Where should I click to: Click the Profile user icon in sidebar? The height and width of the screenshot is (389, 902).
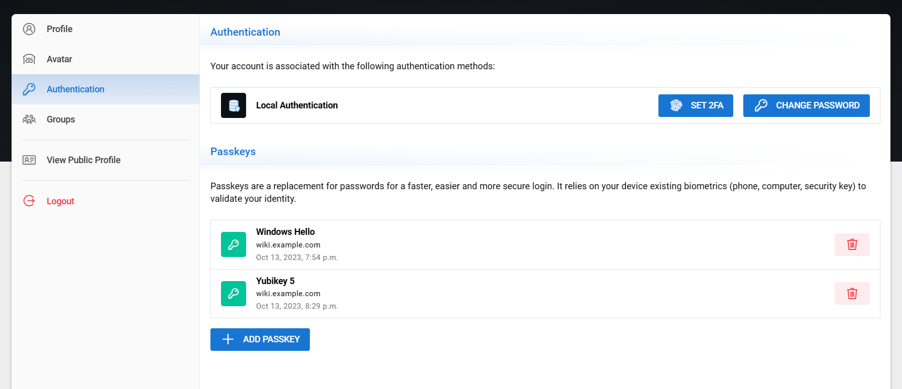(29, 29)
